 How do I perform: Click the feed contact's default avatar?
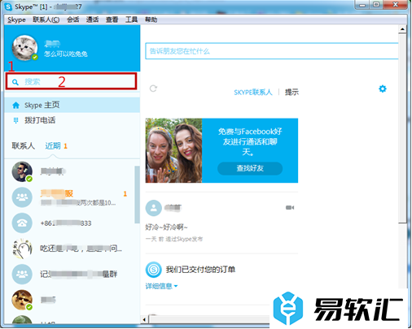[x=154, y=208]
